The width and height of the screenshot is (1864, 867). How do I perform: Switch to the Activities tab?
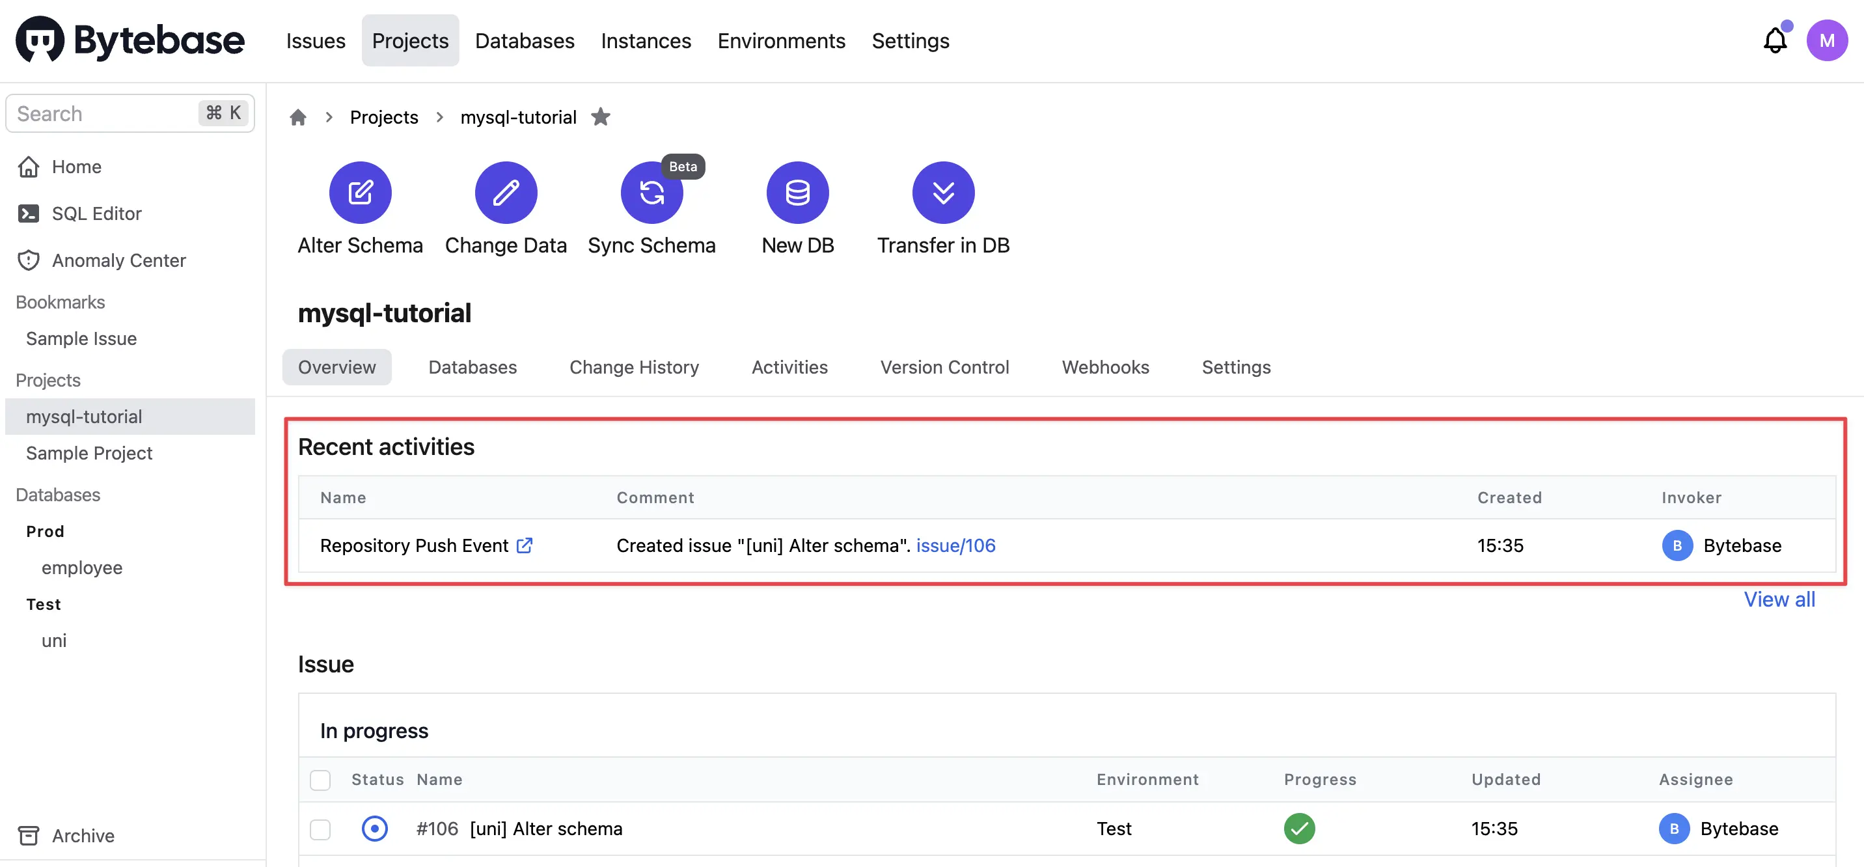click(x=789, y=367)
